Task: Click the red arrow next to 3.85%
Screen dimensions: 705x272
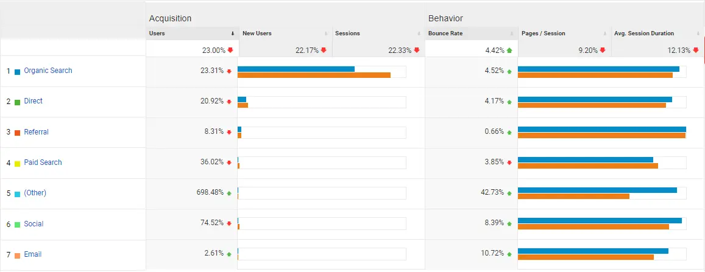Action: click(x=509, y=162)
